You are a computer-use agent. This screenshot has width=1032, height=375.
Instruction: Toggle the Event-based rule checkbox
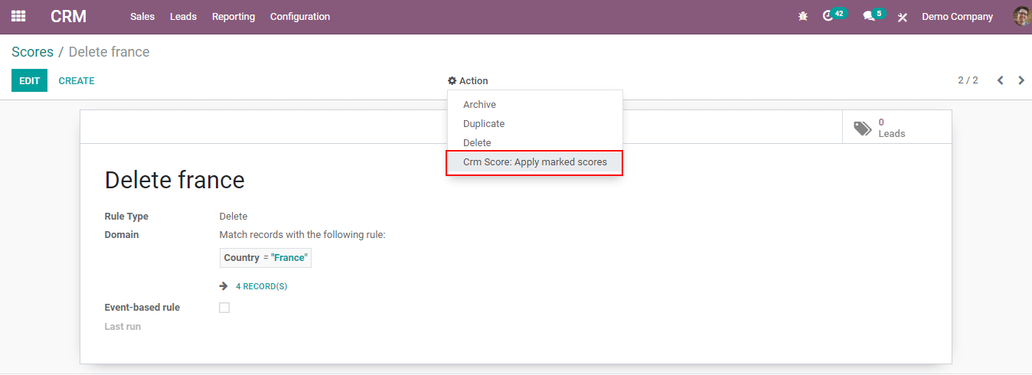224,308
